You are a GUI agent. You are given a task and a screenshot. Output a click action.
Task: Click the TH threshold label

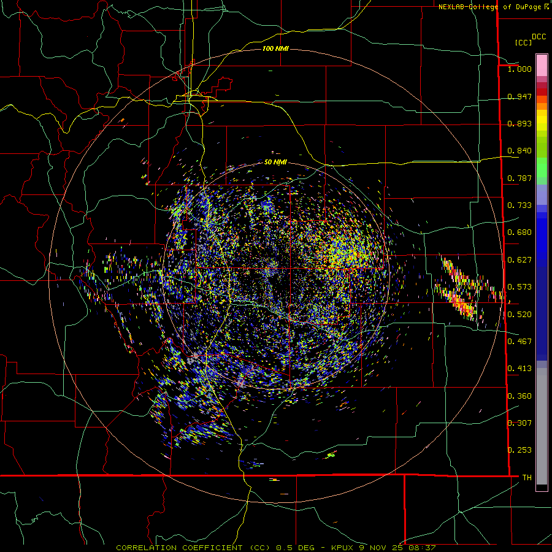click(527, 478)
